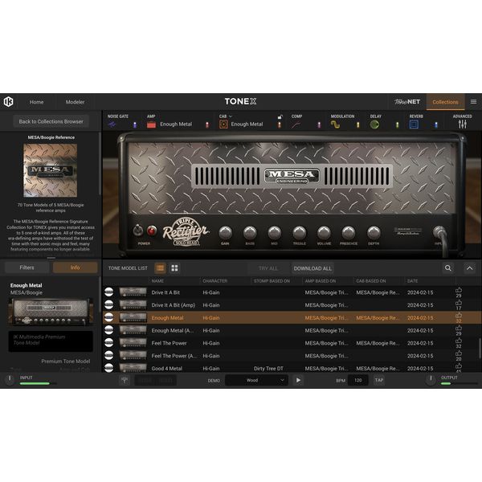The image size is (482, 482).
Task: Click the red amp power lamp
Action: pyautogui.click(x=152, y=231)
